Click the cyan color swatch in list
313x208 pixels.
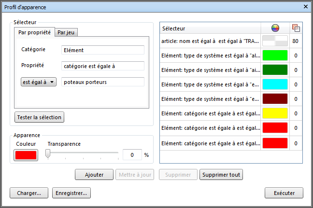pyautogui.click(x=275, y=84)
